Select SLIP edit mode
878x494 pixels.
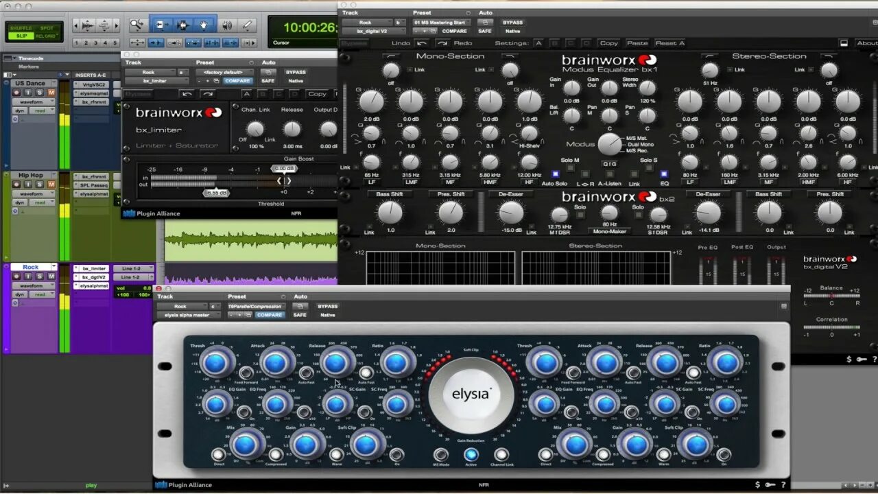[x=21, y=36]
